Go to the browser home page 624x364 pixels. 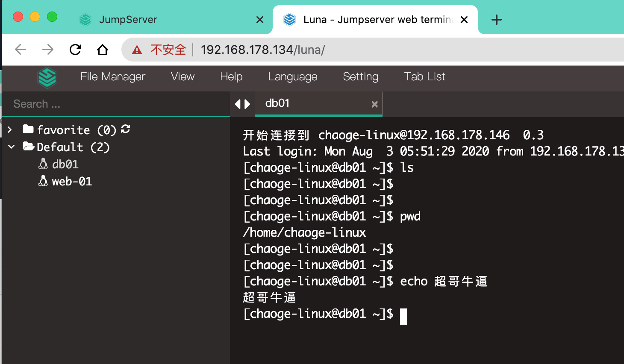point(103,50)
